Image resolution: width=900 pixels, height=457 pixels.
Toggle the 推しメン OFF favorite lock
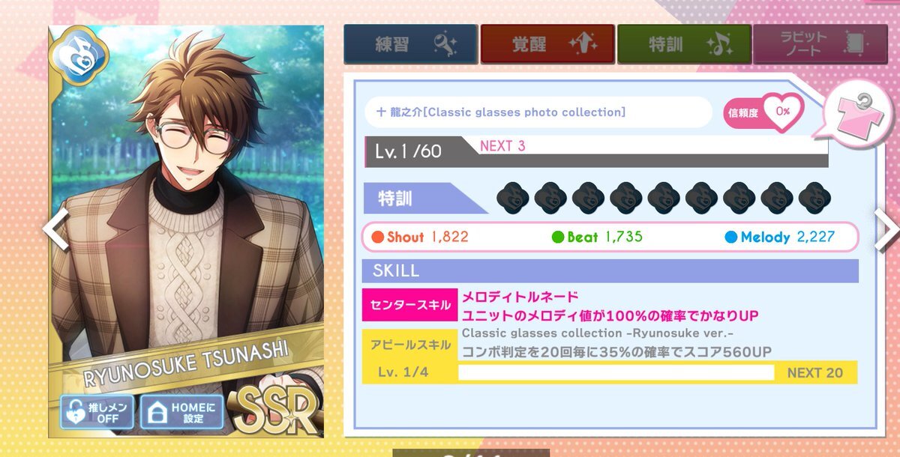click(x=98, y=412)
